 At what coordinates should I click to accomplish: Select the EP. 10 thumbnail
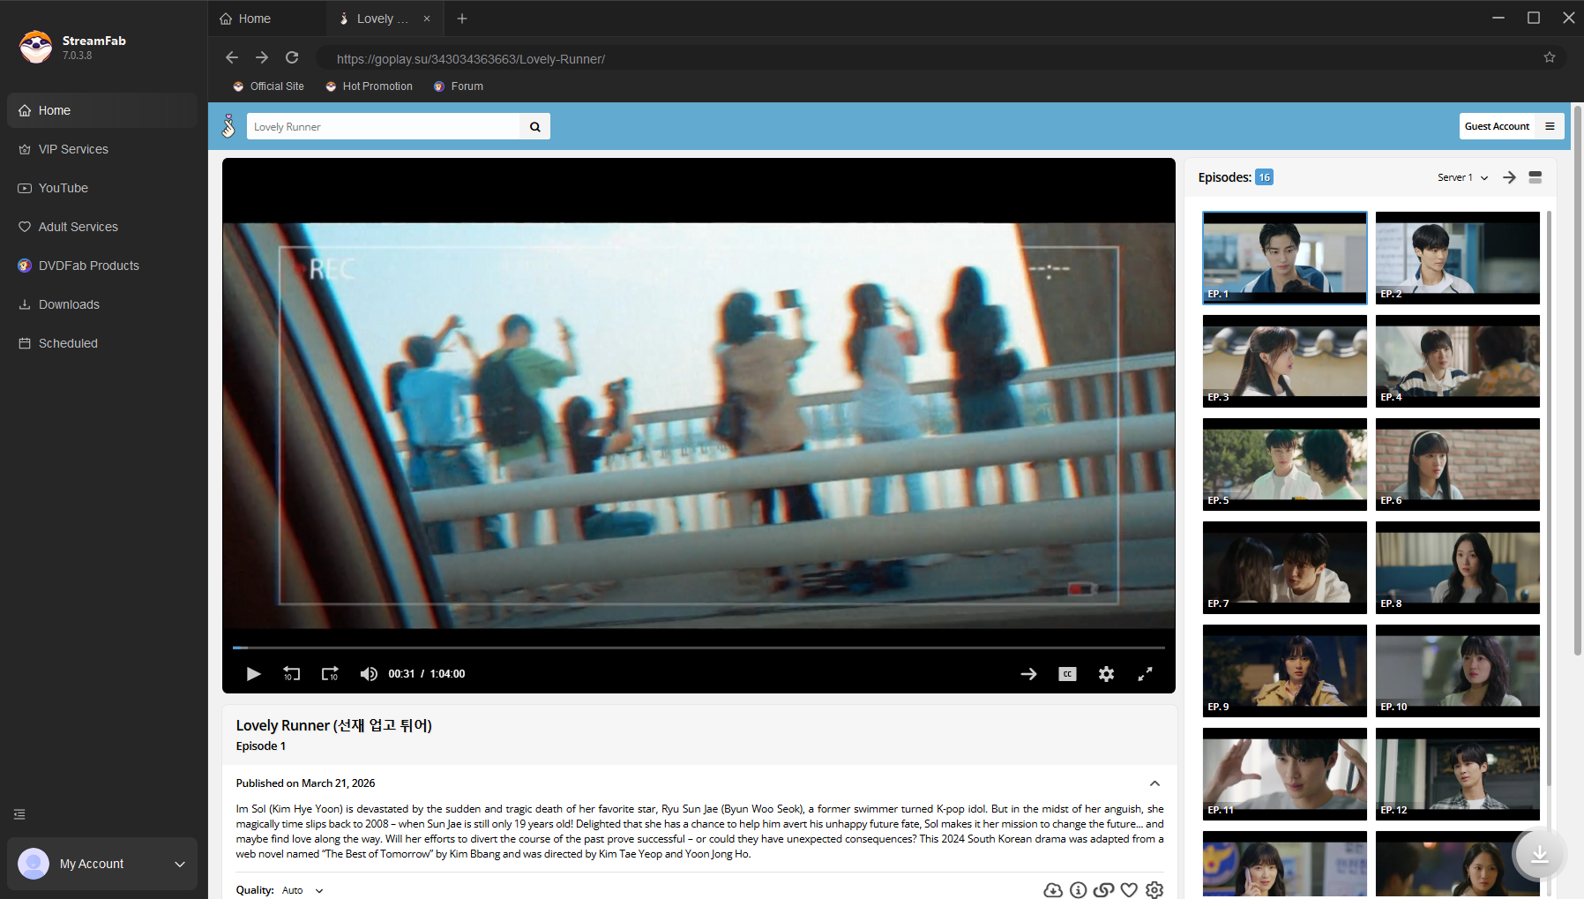1458,671
